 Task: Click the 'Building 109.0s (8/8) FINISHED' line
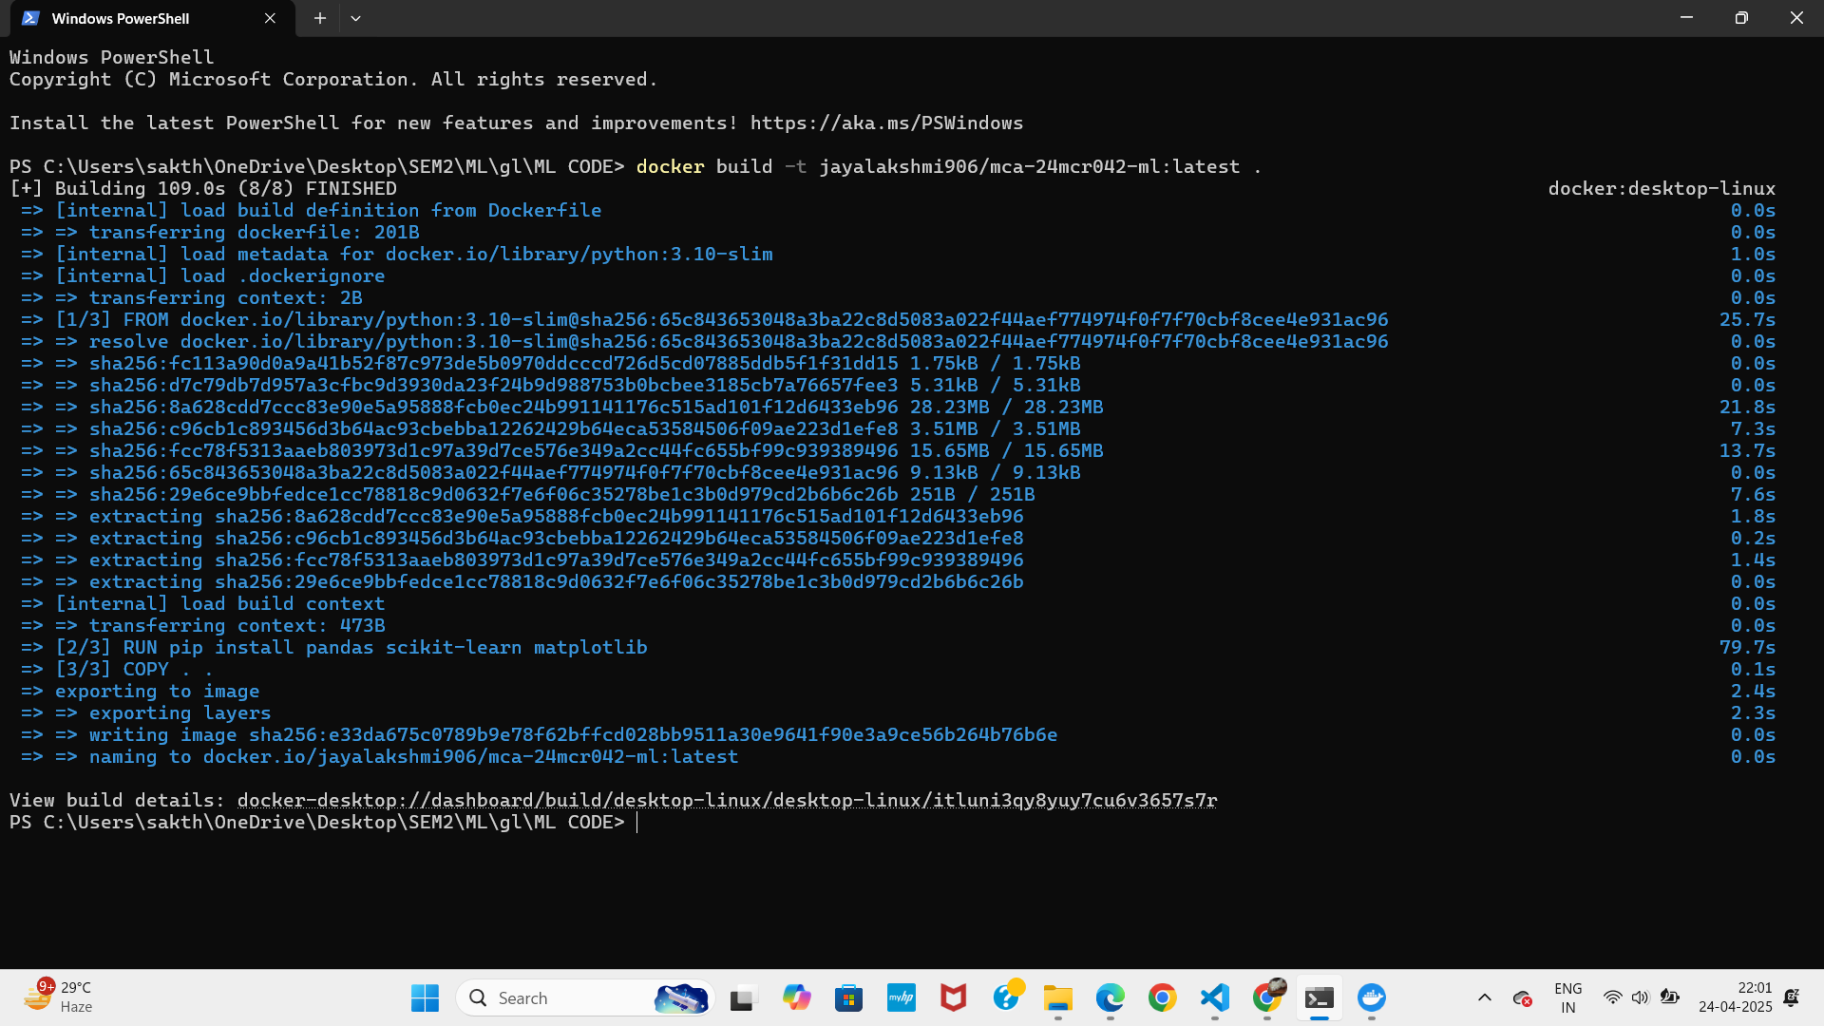click(x=203, y=189)
